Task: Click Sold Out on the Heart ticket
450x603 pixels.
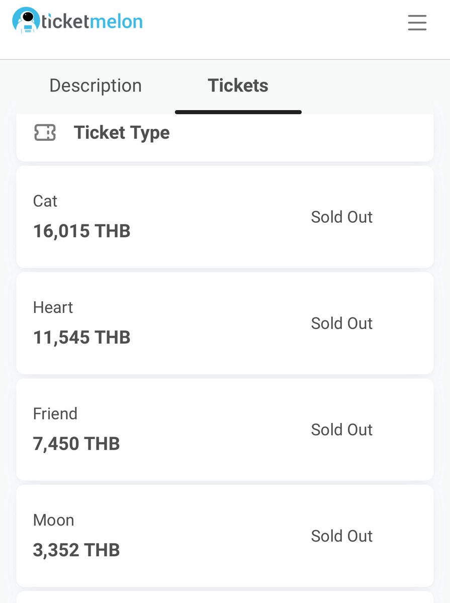Action: pyautogui.click(x=341, y=323)
